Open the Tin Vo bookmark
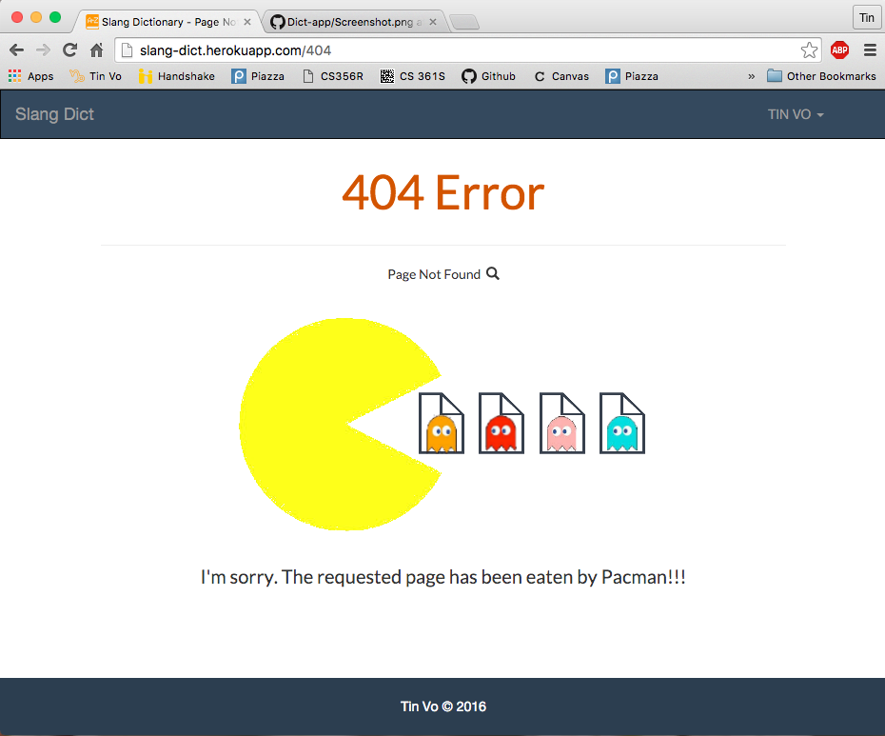Image resolution: width=885 pixels, height=736 pixels. pyautogui.click(x=95, y=76)
